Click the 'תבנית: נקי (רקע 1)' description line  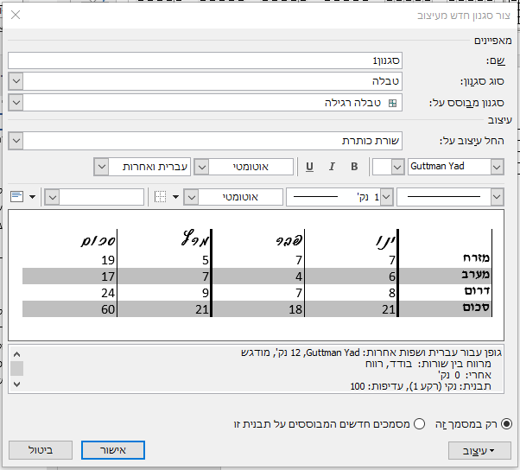pos(421,386)
